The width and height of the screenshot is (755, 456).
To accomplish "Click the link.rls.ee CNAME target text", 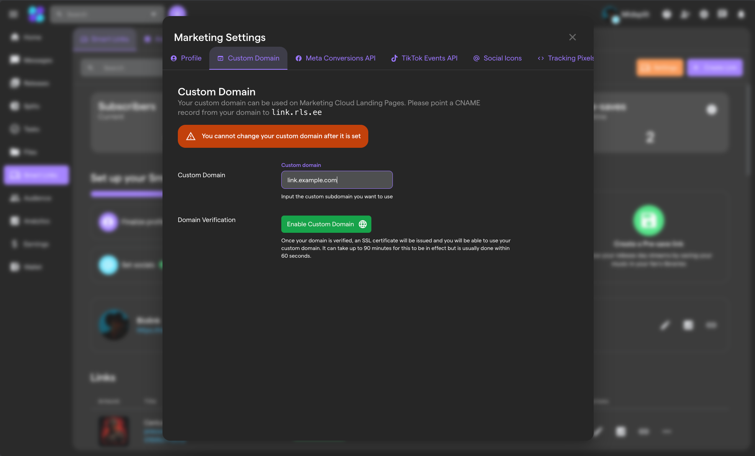I will tap(297, 113).
